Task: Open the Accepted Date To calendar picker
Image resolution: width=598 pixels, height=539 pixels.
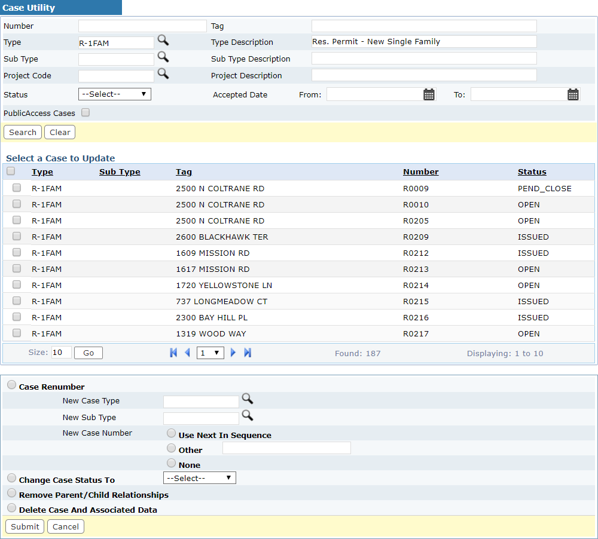Action: pos(573,94)
